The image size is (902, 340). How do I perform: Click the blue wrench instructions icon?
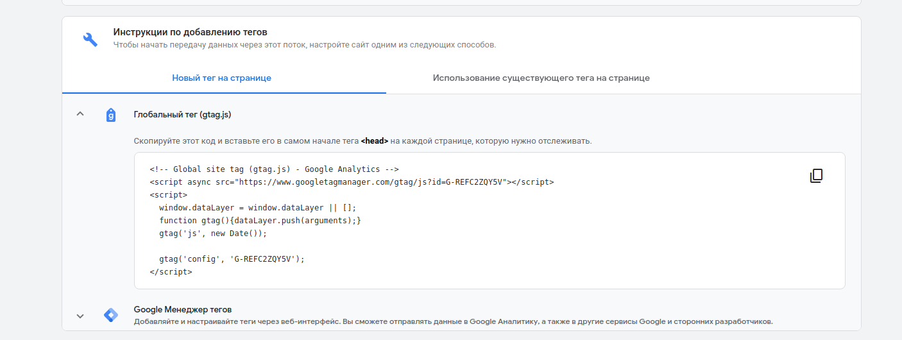(90, 39)
